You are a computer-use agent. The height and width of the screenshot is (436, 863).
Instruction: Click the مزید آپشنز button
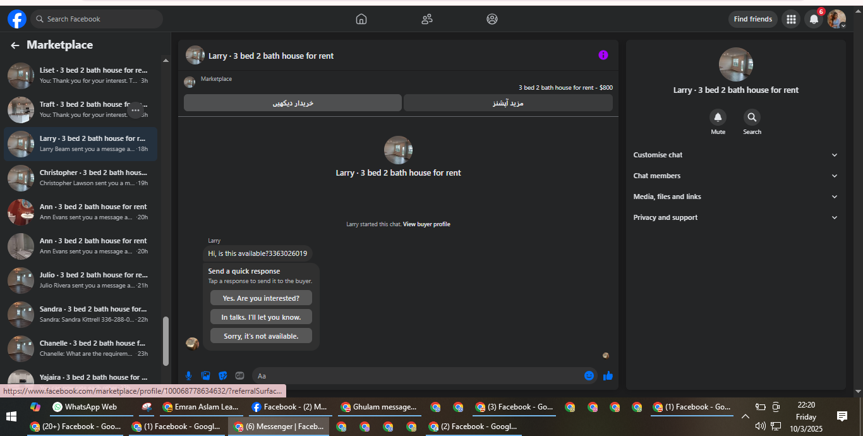pos(508,103)
